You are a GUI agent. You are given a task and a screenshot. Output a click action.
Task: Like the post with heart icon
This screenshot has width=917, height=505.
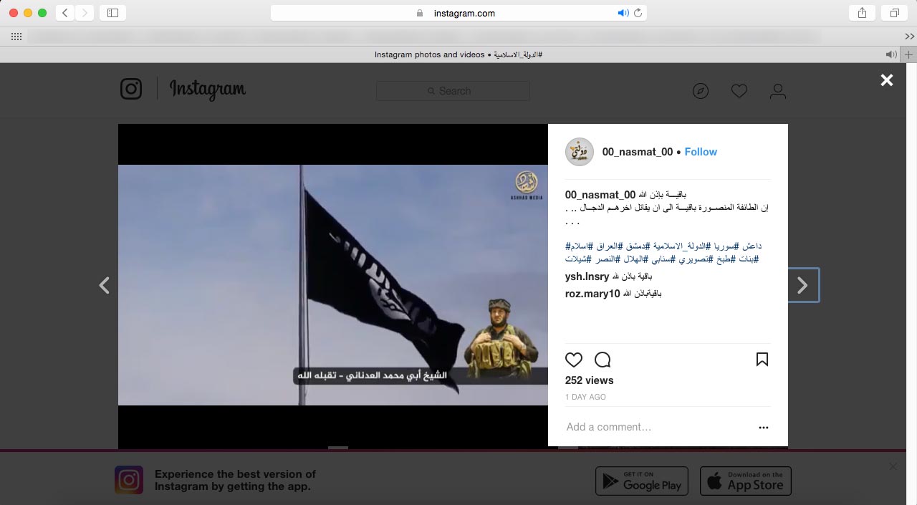[x=574, y=360]
